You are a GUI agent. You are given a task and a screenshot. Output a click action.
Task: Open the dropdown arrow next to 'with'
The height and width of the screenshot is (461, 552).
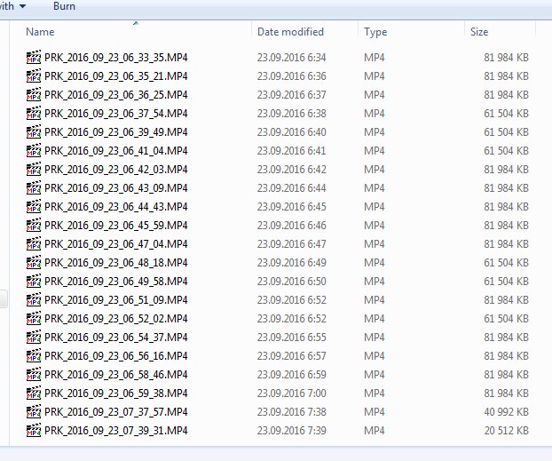(x=21, y=6)
